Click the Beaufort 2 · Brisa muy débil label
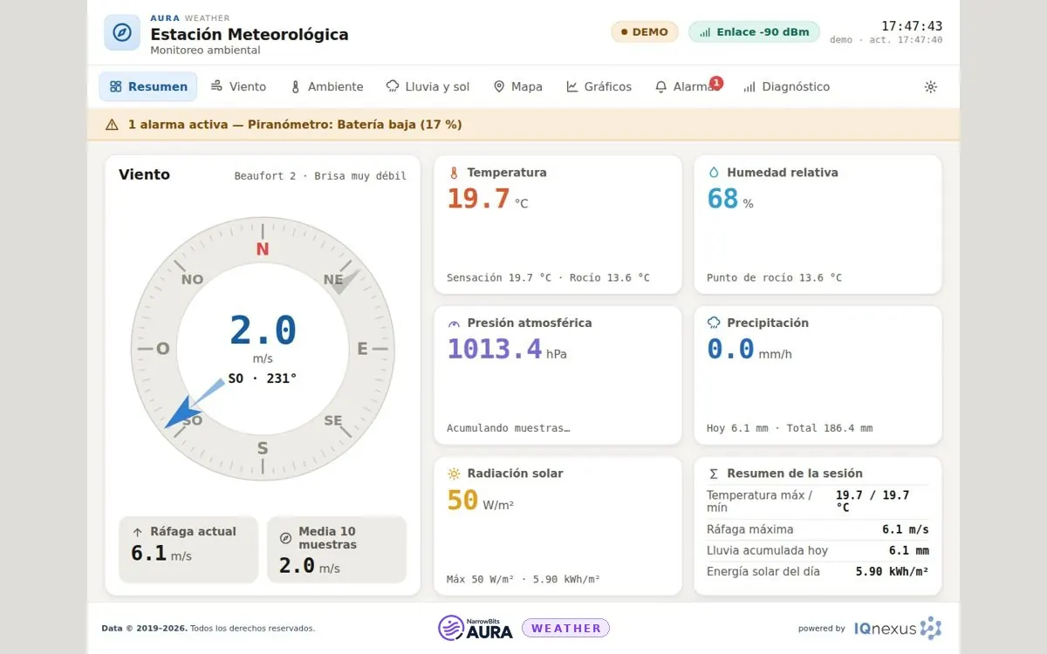The height and width of the screenshot is (654, 1047). click(320, 176)
